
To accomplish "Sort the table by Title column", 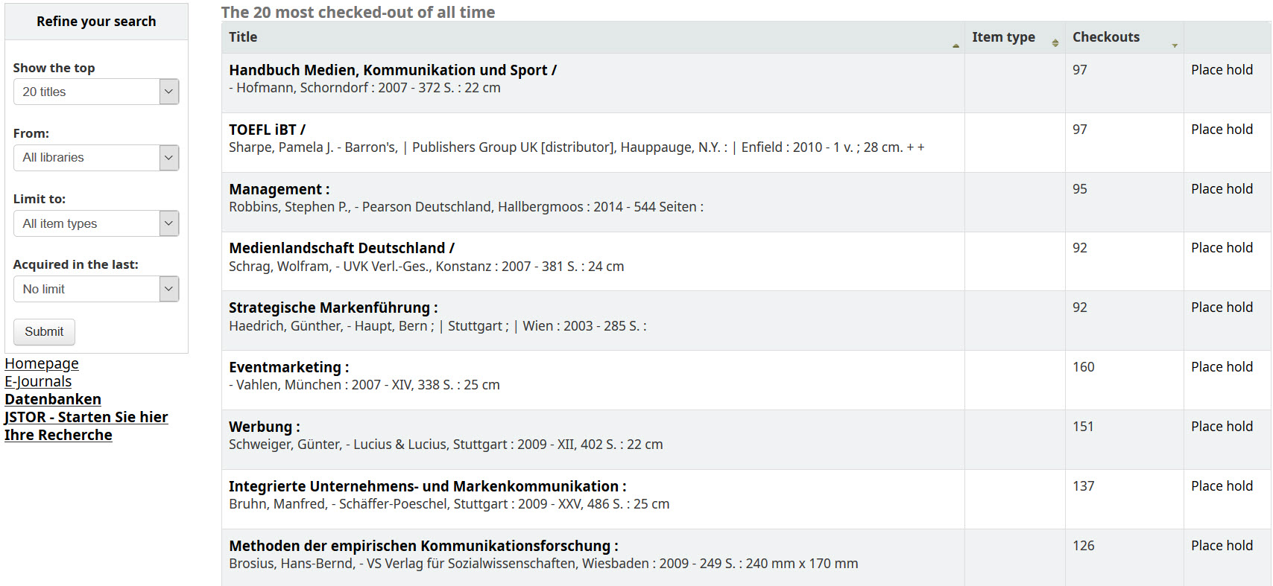I will point(243,37).
